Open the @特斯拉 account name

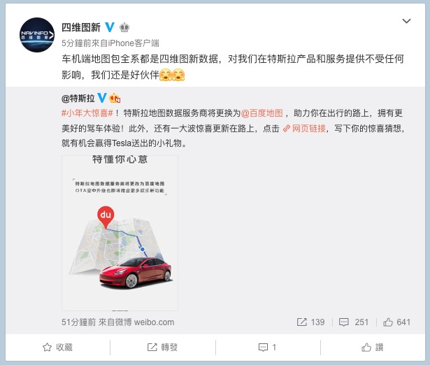(x=78, y=98)
